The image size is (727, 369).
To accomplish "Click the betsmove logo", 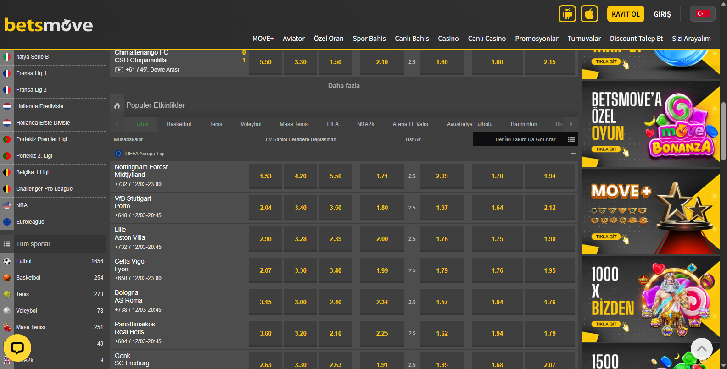I will (x=49, y=25).
